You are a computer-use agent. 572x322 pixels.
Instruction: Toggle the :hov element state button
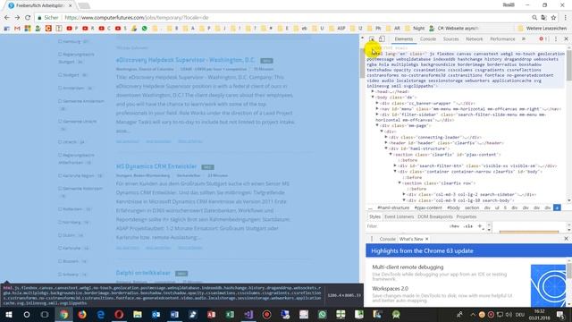point(454,226)
